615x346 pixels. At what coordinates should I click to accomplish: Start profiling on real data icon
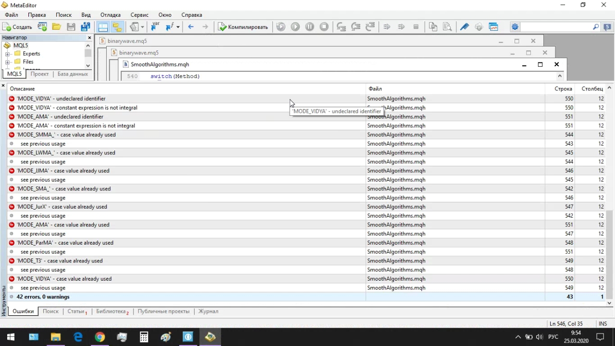(387, 27)
